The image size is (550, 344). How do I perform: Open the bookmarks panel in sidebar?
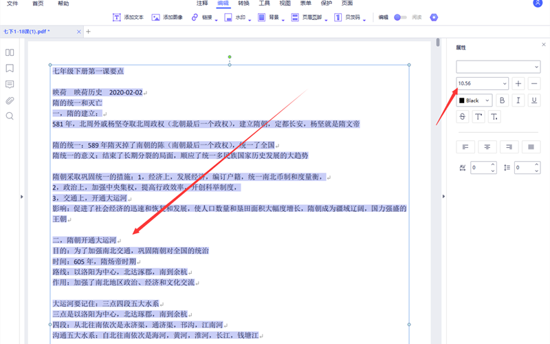(x=10, y=68)
